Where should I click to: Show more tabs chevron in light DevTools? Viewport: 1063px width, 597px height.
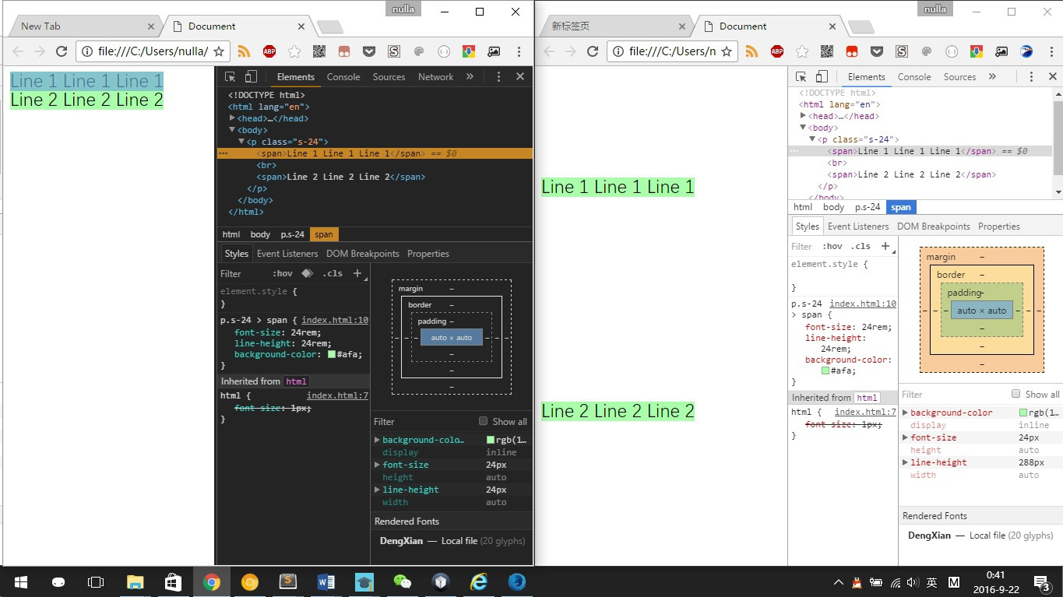(x=992, y=77)
